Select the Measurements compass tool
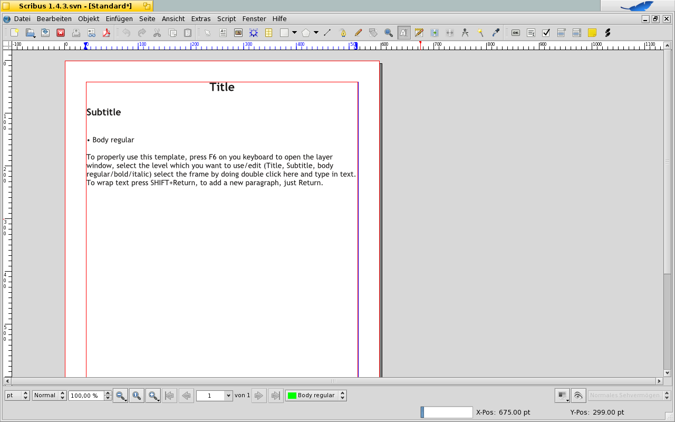Viewport: 675px width, 422px height. 465,33
